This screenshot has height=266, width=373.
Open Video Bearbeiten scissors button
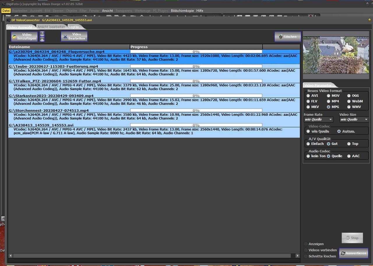tap(74, 37)
